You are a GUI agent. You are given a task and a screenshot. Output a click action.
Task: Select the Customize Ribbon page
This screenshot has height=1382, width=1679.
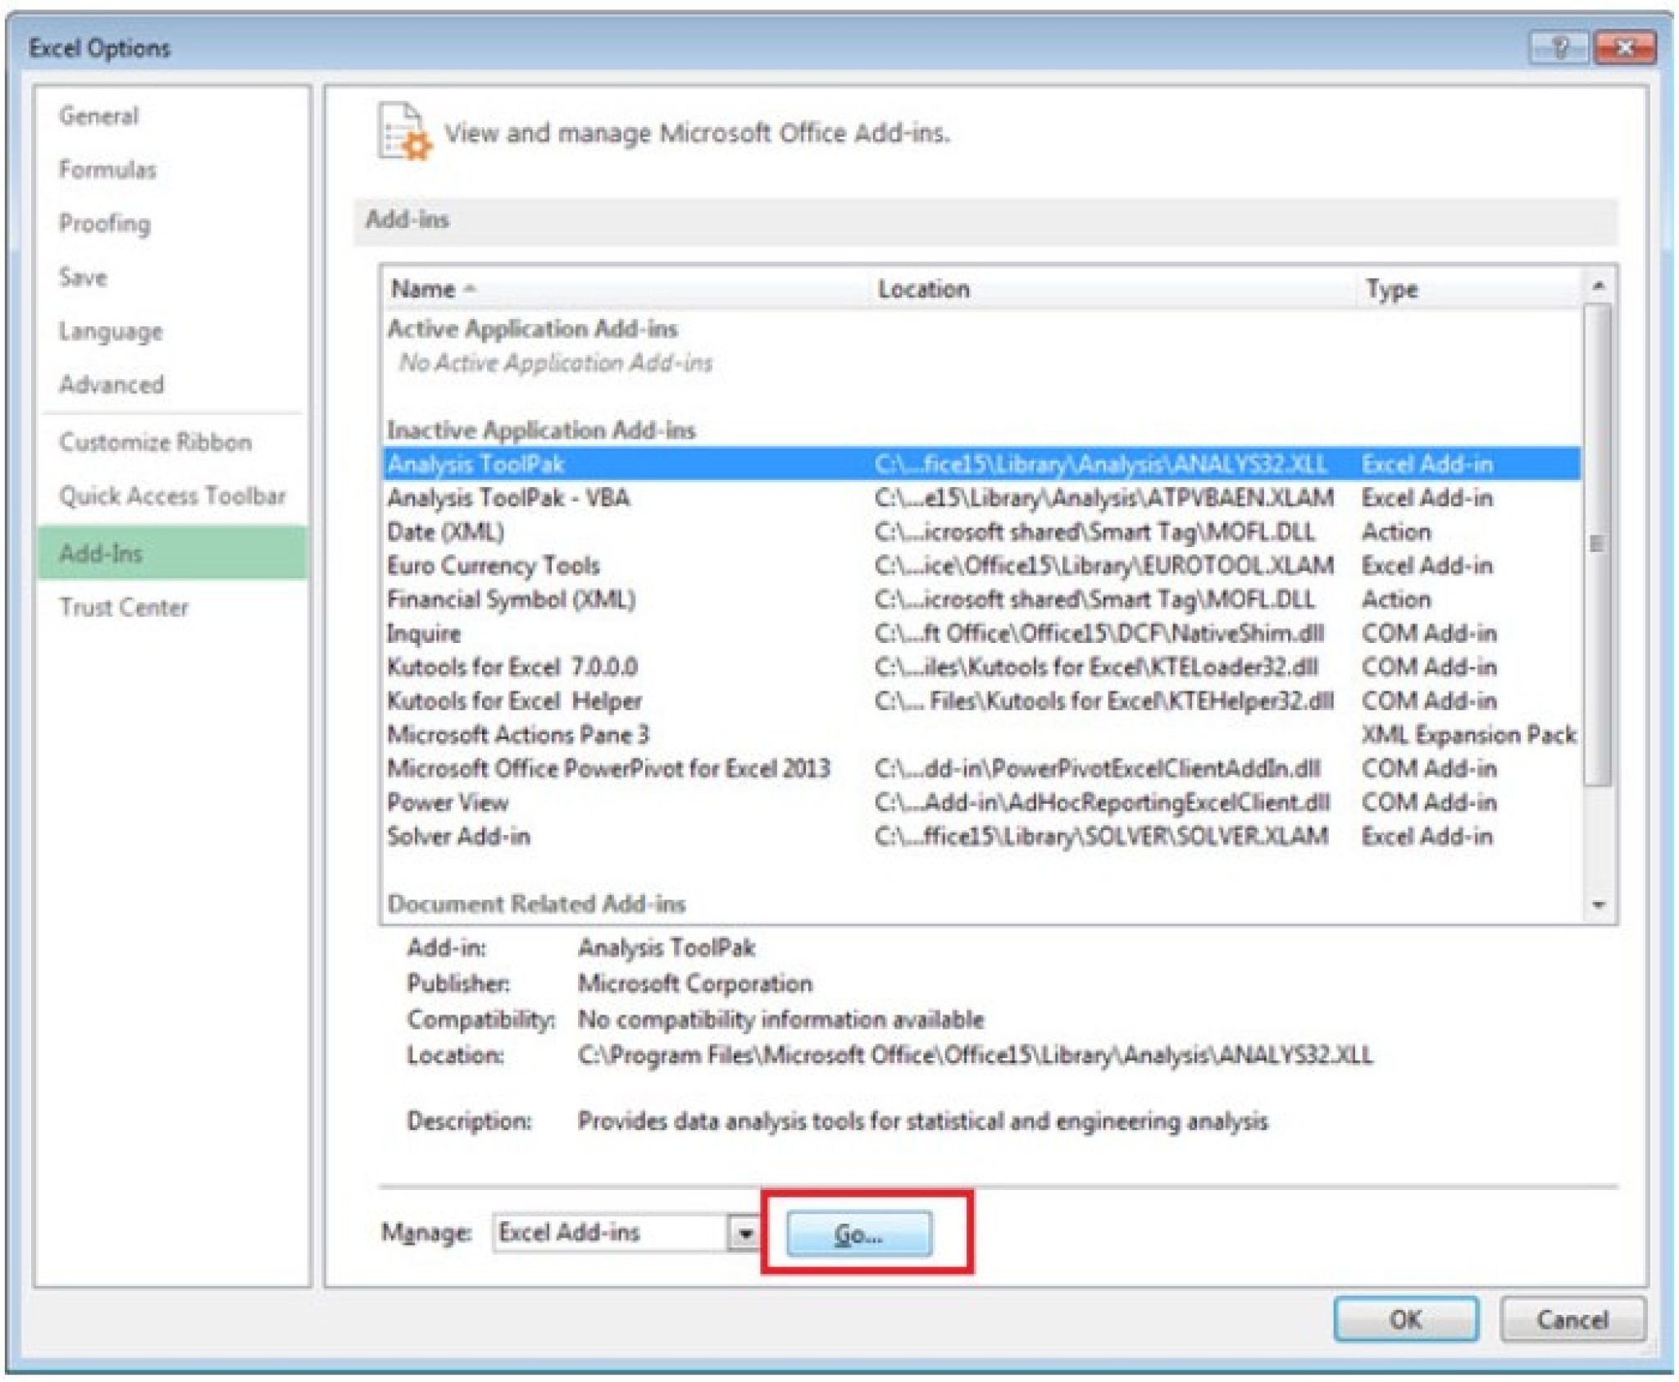click(155, 441)
